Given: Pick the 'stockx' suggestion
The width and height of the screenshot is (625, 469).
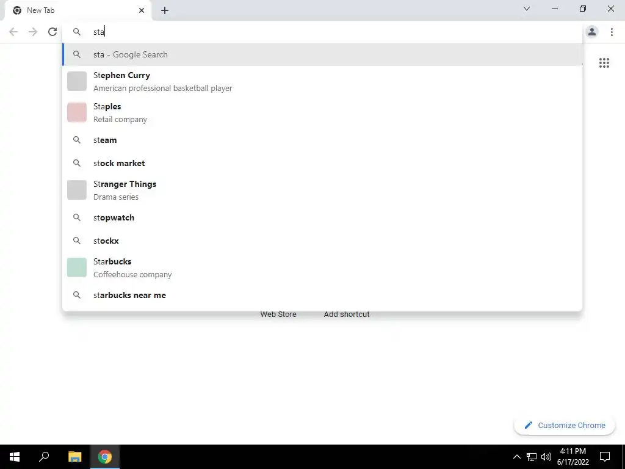Looking at the screenshot, I should (x=323, y=241).
